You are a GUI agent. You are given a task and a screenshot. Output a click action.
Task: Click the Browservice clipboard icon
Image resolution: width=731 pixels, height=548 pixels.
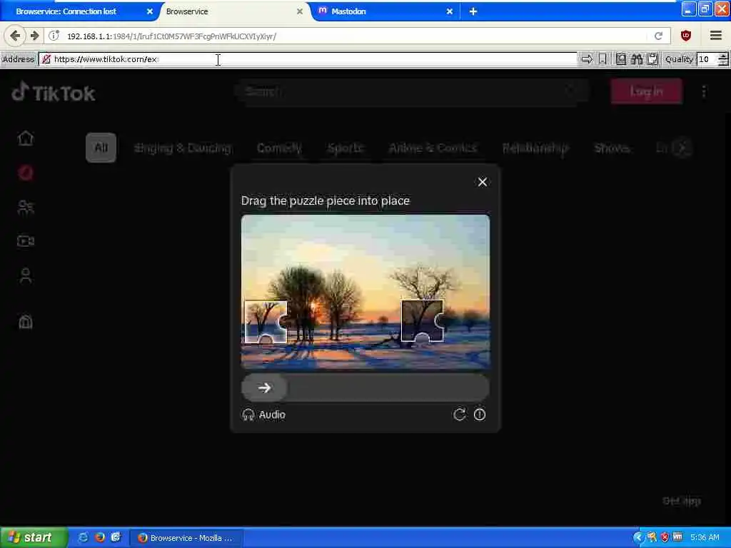[x=652, y=59]
